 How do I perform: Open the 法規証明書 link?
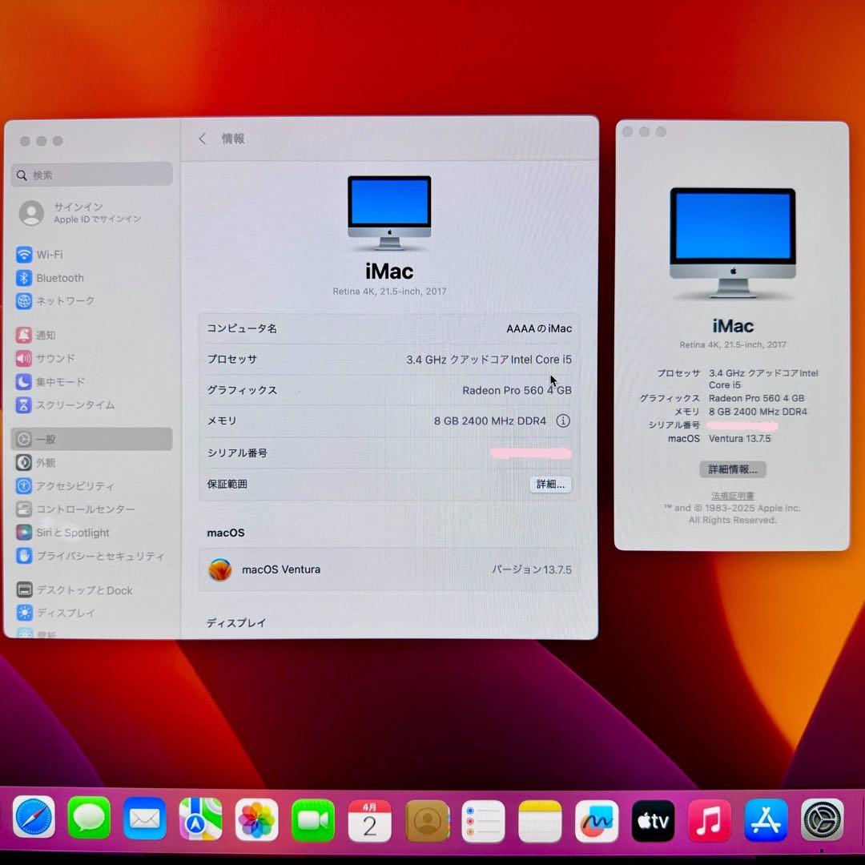point(731,496)
